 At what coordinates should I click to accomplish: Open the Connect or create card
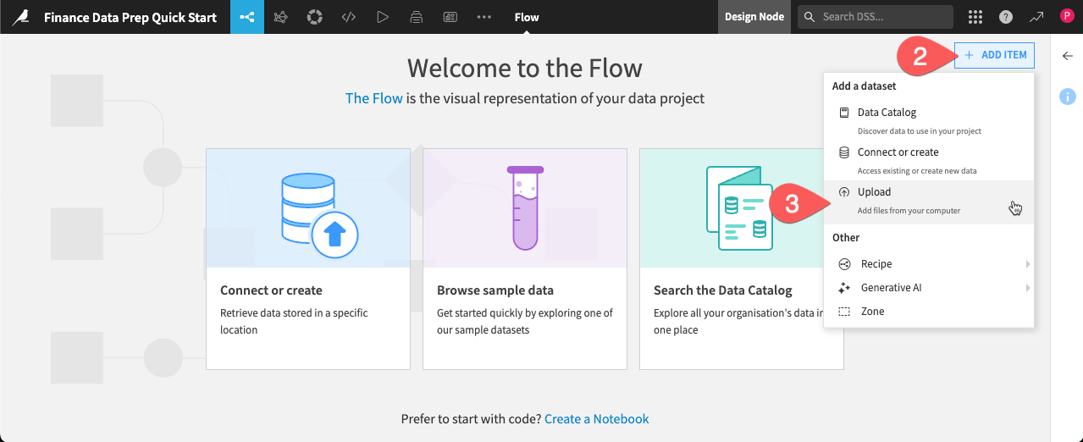308,259
